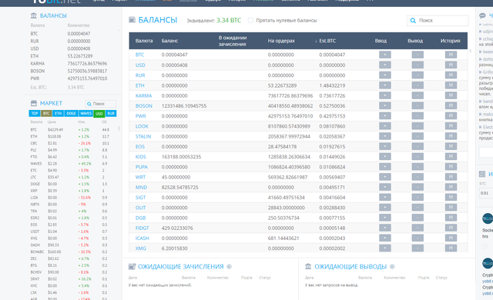Click the deposit plus button for ETH row

(385, 85)
